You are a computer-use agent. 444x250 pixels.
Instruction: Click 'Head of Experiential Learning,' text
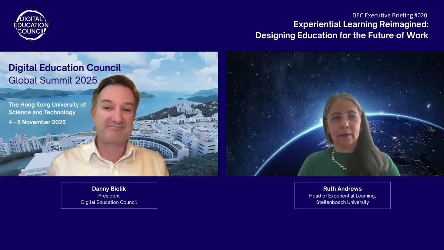[342, 196]
